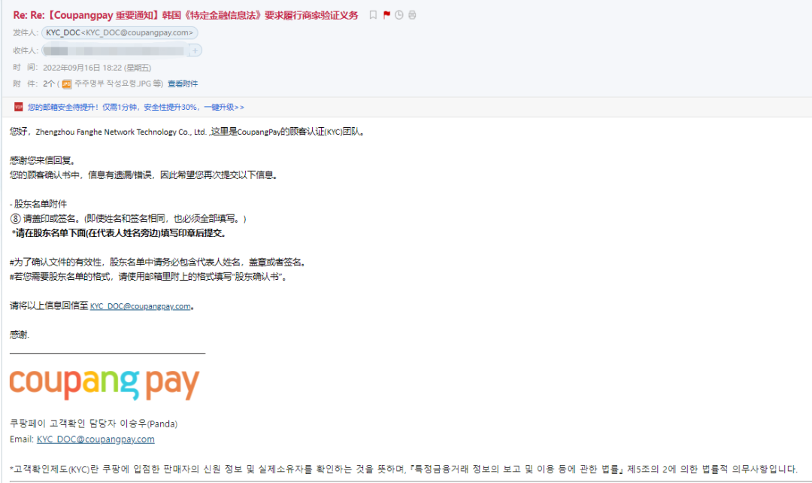Click the red VIP badge icon
Screen dimensions: 812x483
pyautogui.click(x=19, y=107)
